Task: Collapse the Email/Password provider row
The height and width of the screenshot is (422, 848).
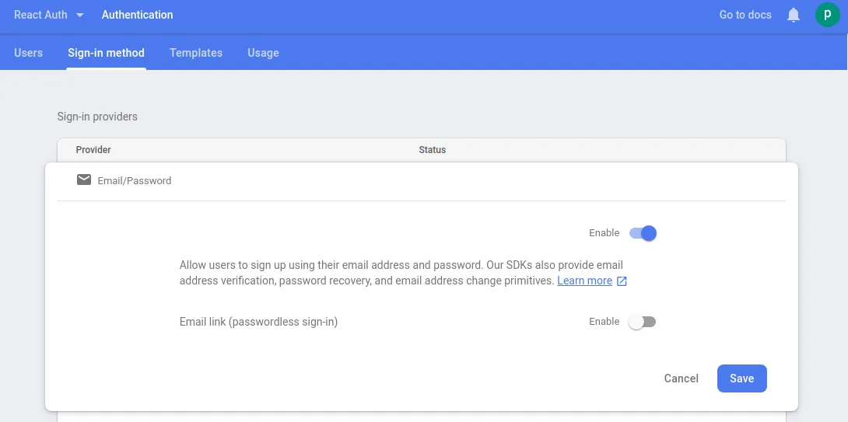Action: click(134, 180)
